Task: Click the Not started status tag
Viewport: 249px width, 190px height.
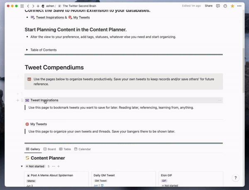Action: (35, 166)
